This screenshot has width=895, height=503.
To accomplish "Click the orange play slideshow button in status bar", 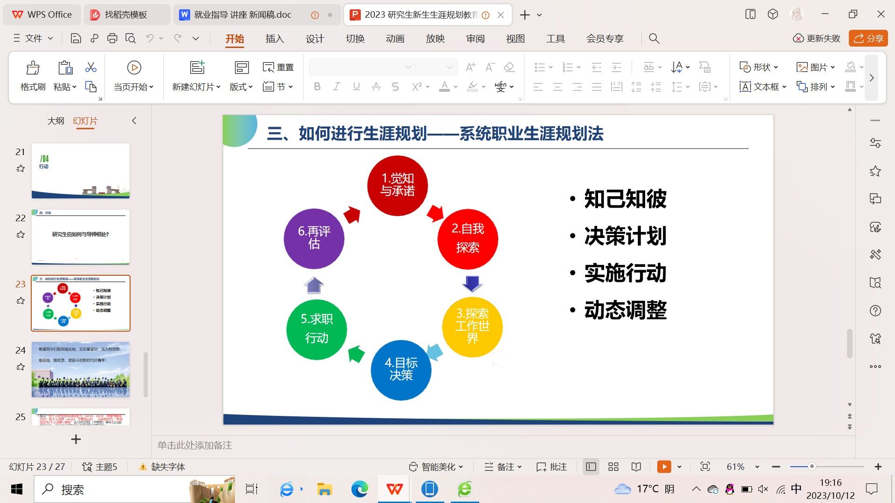I will point(664,467).
